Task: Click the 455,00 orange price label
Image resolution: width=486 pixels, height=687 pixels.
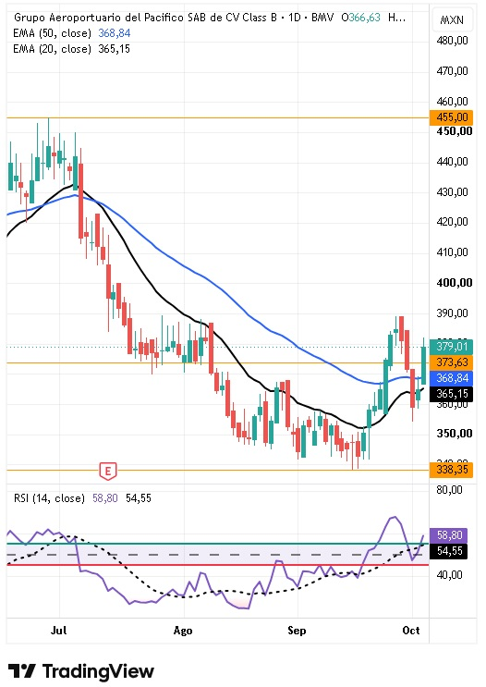Action: click(x=452, y=117)
